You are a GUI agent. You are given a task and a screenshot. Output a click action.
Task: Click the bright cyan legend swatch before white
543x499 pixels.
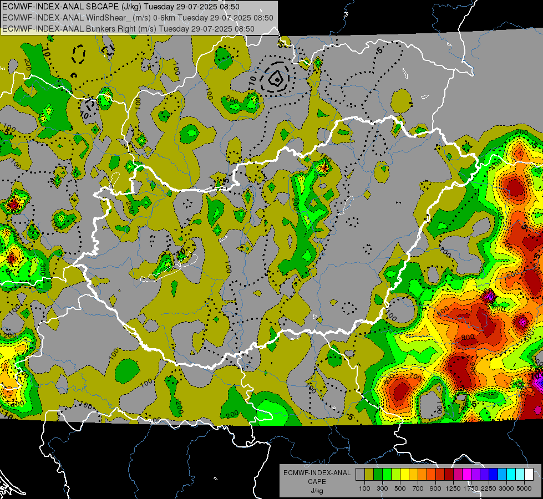(511, 475)
